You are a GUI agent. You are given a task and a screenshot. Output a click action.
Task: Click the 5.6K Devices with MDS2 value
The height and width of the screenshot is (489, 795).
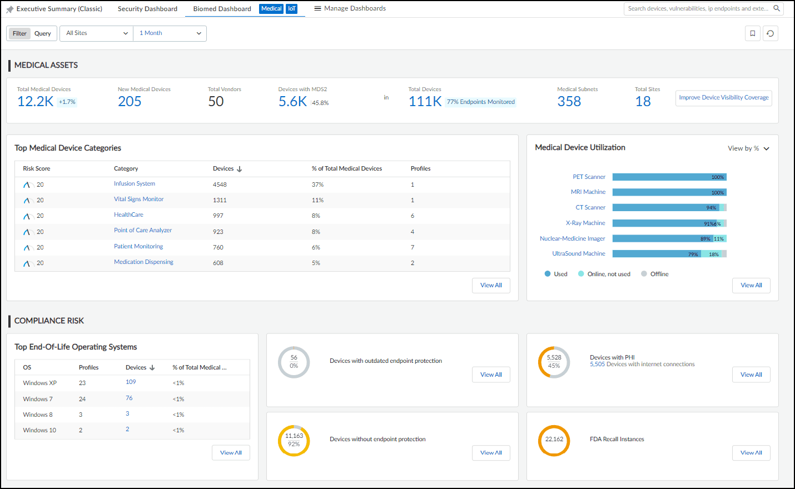click(292, 102)
